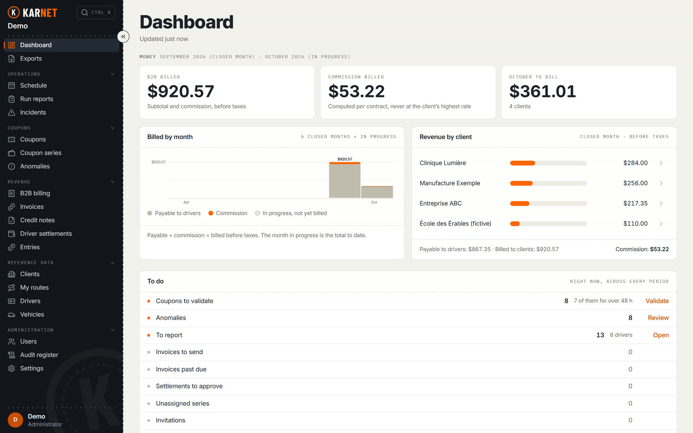This screenshot has width=693, height=433.
Task: Click the My routes icon
Action: point(12,288)
